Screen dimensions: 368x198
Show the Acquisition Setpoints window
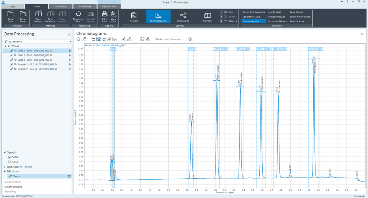254,12
